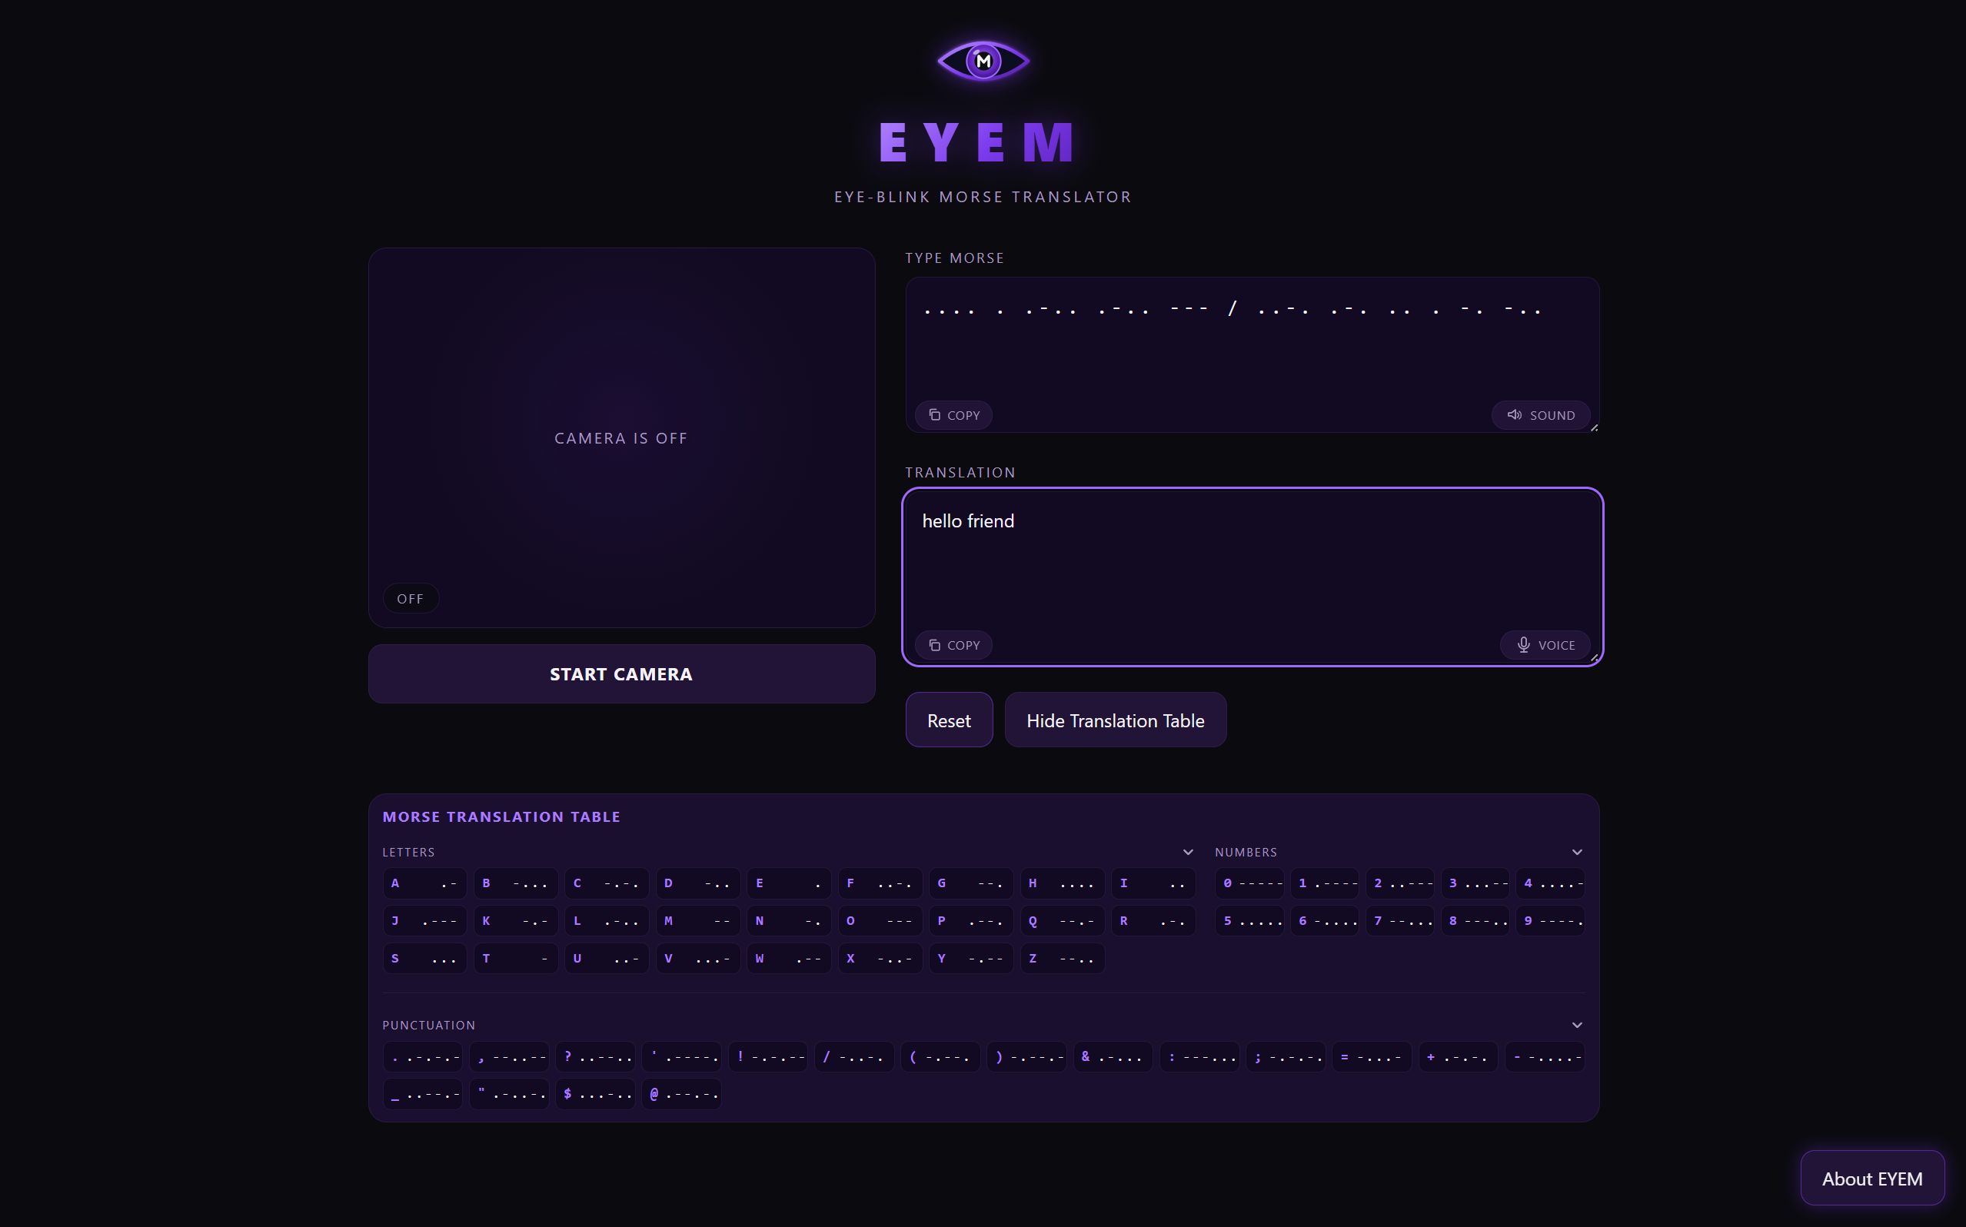Select letter T tile
1966x1227 pixels.
point(515,959)
